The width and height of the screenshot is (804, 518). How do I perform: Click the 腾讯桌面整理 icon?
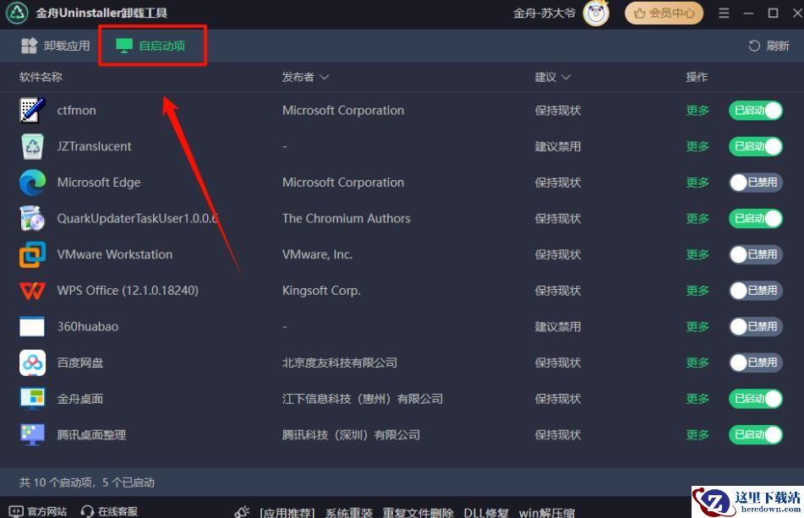coord(32,434)
